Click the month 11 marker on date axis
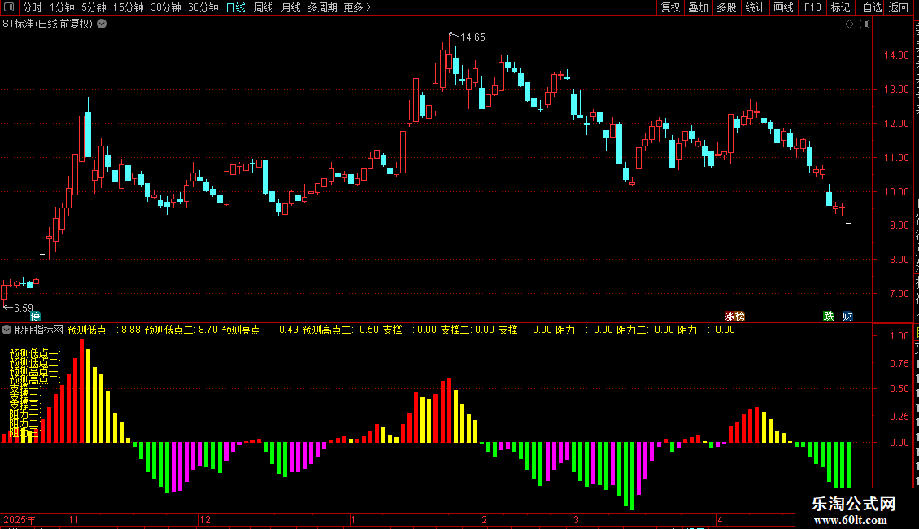This screenshot has height=529, width=919. [73, 519]
